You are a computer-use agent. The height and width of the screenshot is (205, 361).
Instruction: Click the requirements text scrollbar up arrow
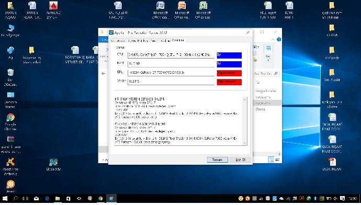pyautogui.click(x=244, y=99)
